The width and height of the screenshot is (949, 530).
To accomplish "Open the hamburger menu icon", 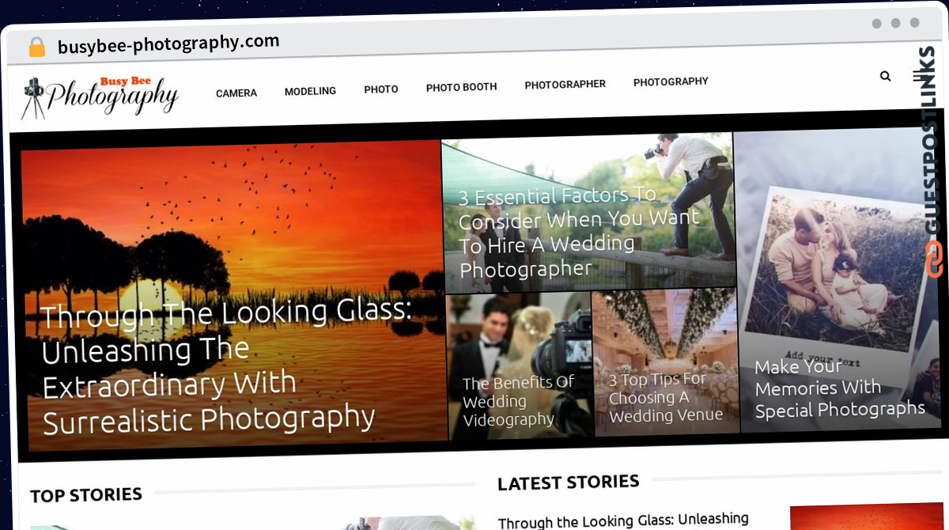I will (x=920, y=76).
